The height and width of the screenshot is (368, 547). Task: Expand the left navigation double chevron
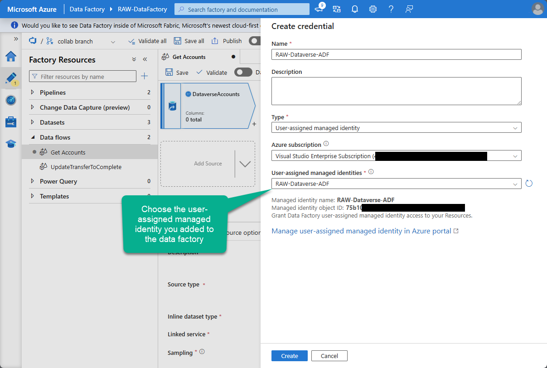click(16, 39)
